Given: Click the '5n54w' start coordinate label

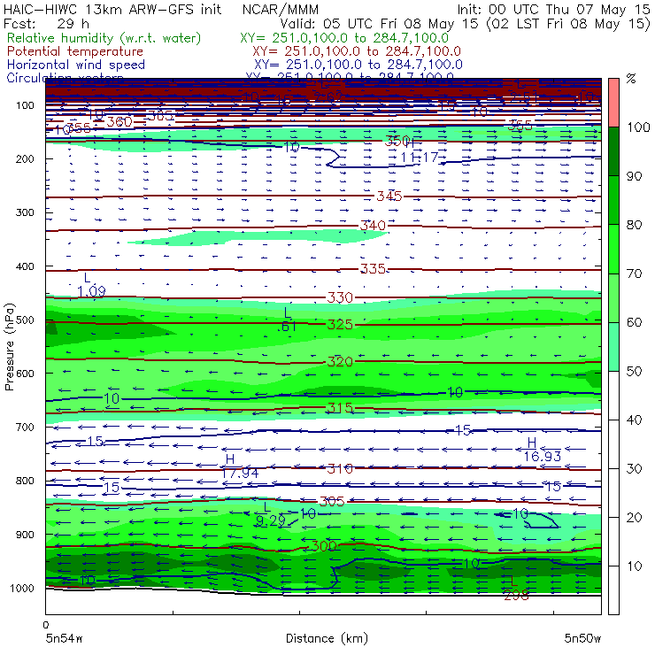Looking at the screenshot, I should 64,638.
